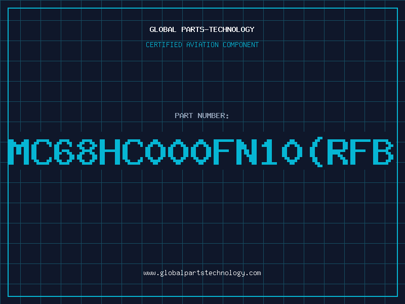
Task: Select the PARTS-TECHNOLOGY header text
Action: click(218, 29)
